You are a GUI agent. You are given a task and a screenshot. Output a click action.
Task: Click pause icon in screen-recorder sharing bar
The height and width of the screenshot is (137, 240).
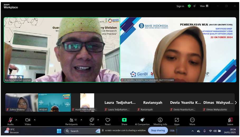[x=103, y=130]
